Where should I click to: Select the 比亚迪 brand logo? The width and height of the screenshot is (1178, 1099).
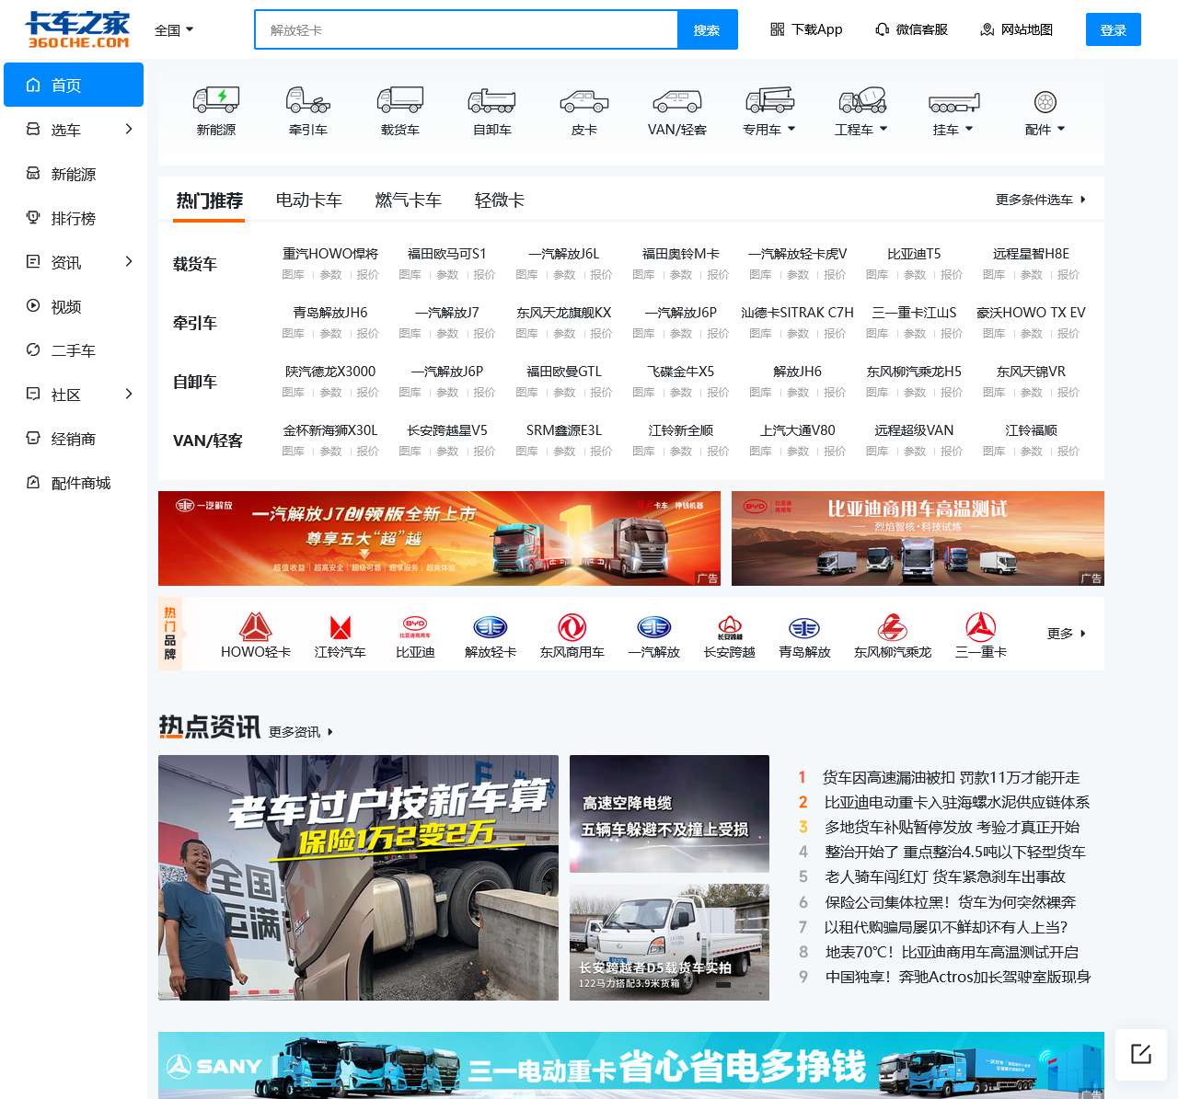[x=415, y=627]
